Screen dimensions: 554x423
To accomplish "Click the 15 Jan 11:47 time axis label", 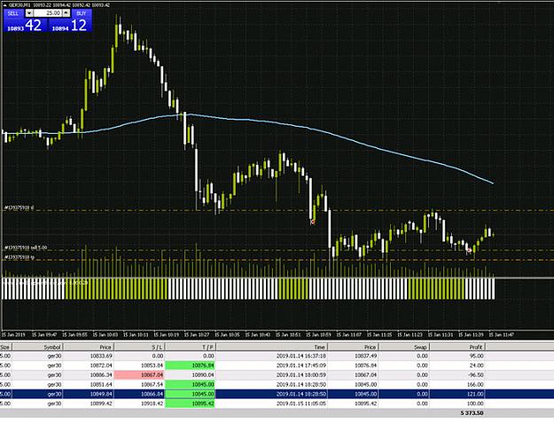I will (x=501, y=334).
